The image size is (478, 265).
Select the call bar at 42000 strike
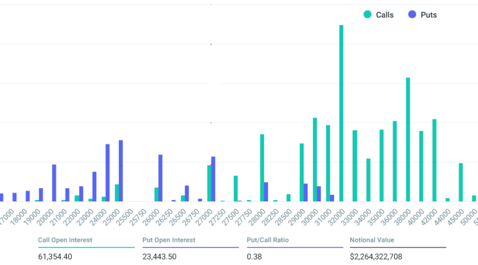pos(434,160)
